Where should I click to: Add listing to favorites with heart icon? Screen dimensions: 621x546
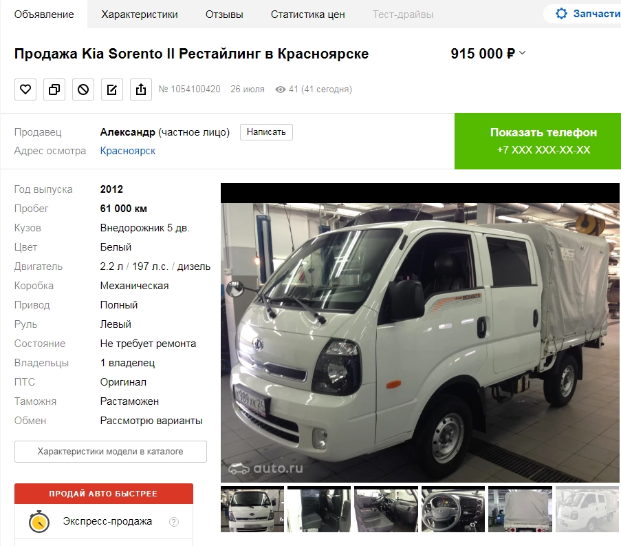click(25, 90)
